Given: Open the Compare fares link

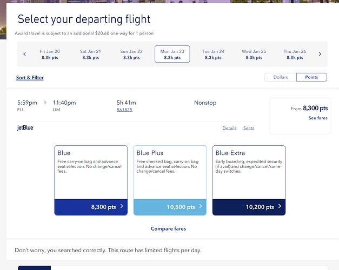Looking at the screenshot, I should (x=168, y=229).
